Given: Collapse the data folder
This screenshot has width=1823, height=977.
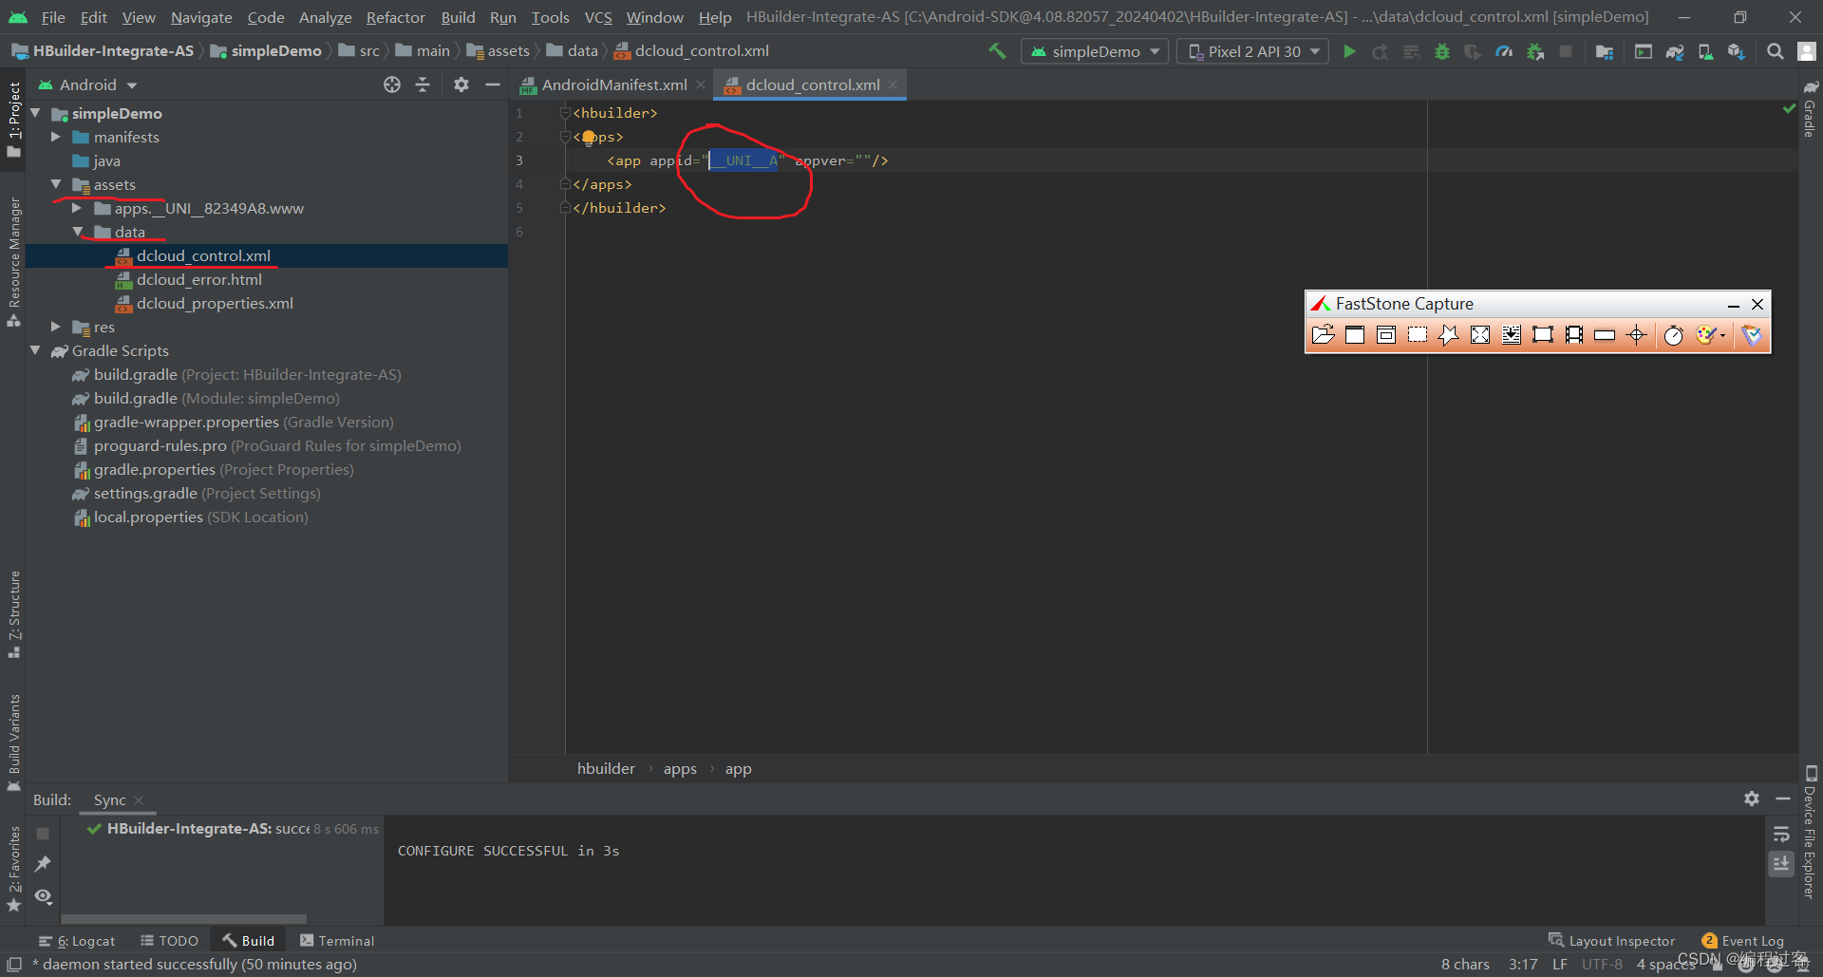Looking at the screenshot, I should pyautogui.click(x=78, y=232).
